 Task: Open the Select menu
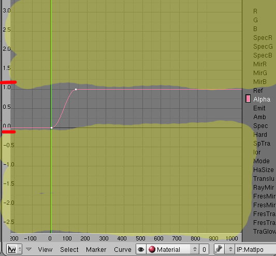tap(69, 249)
